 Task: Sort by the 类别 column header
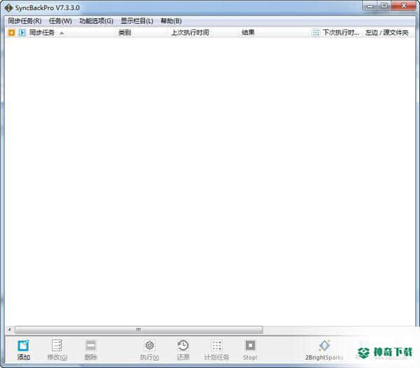125,33
